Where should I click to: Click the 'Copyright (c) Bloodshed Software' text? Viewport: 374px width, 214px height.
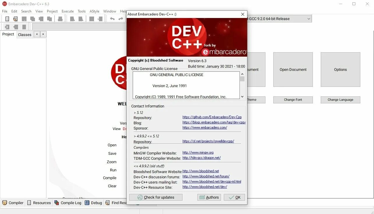tap(156, 60)
